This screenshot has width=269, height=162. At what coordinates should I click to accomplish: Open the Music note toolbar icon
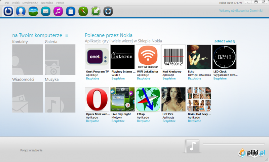tap(58, 11)
